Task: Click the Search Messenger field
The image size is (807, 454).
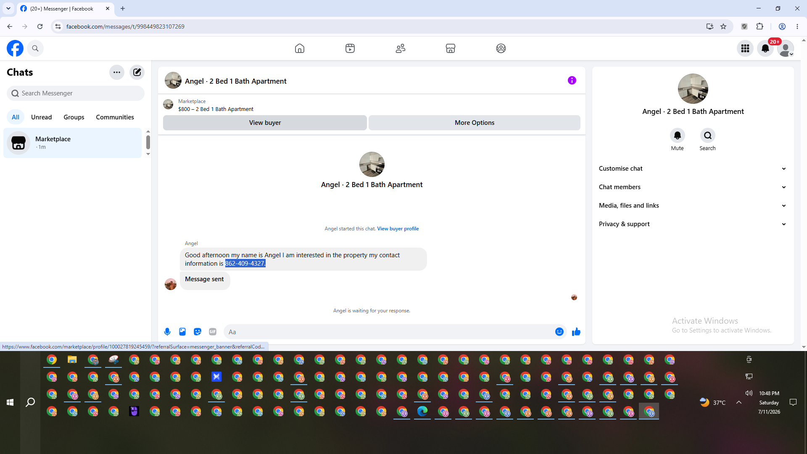Action: pyautogui.click(x=76, y=93)
